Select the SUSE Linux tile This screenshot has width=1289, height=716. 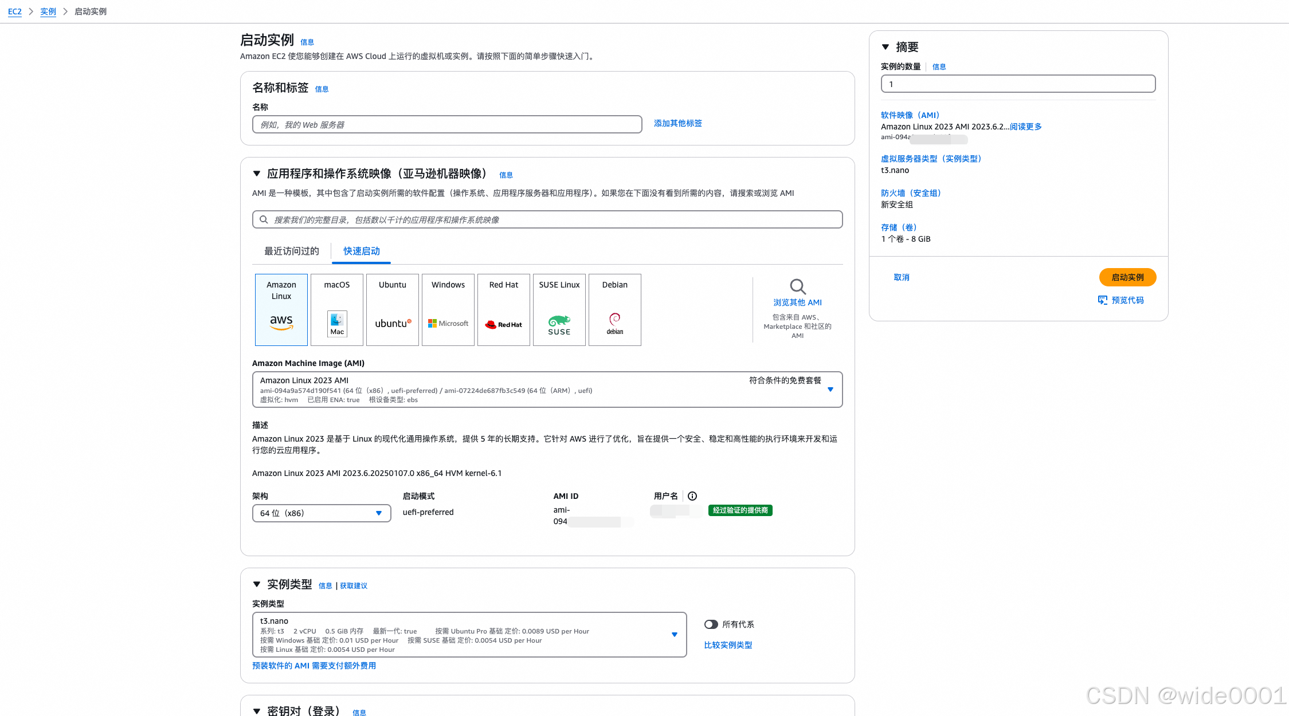tap(559, 309)
